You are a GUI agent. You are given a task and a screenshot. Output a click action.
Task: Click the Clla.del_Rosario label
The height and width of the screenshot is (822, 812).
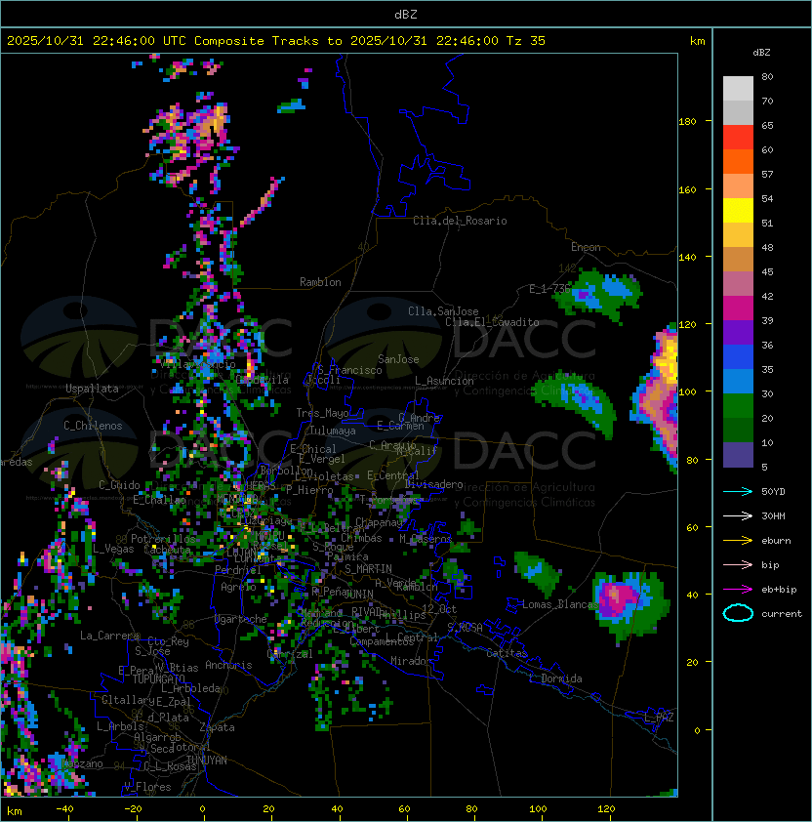[x=460, y=221]
